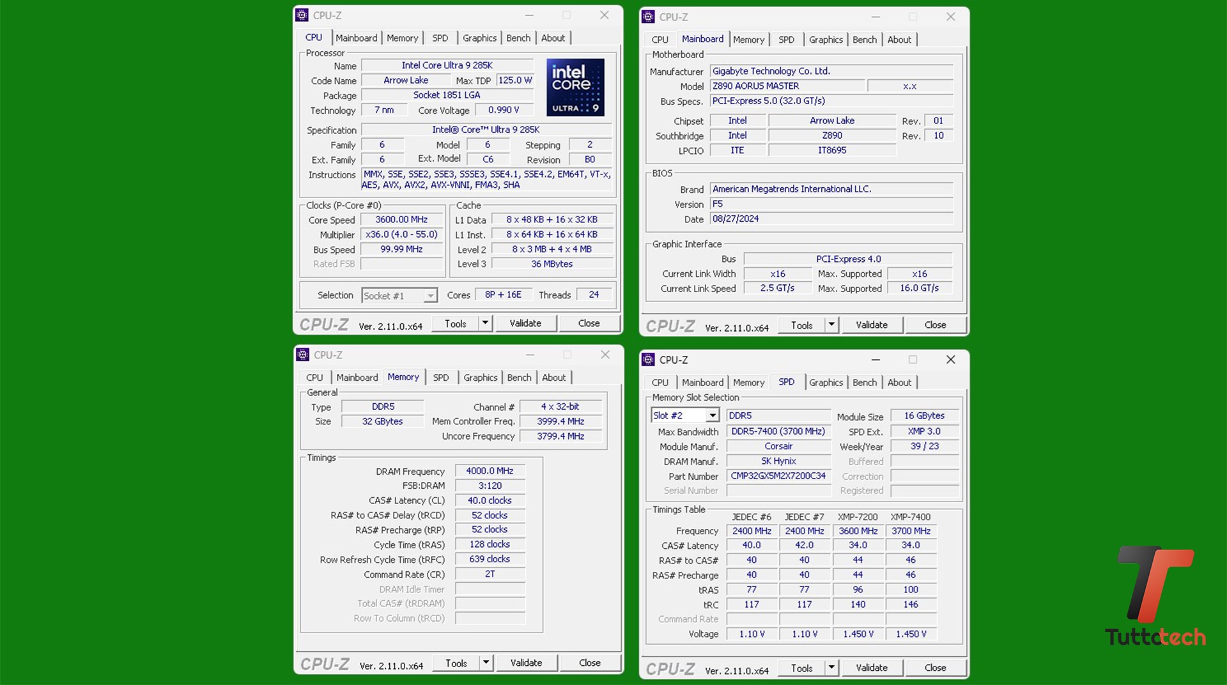
Task: Select Graphics tab in SPD window
Action: 826,383
